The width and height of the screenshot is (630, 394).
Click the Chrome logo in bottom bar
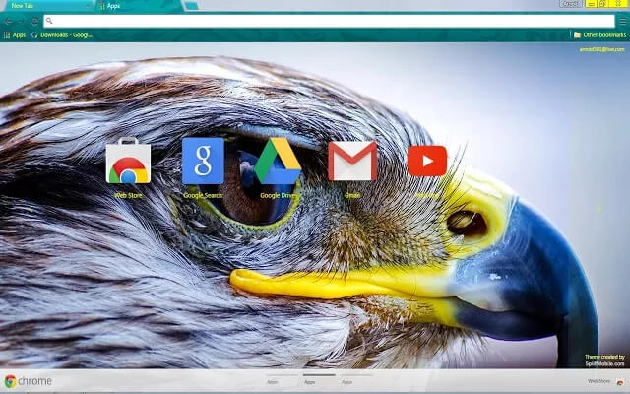(28, 381)
